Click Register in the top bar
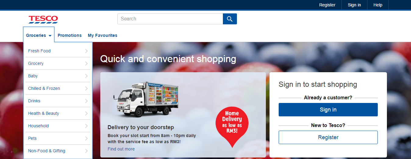 327,5
